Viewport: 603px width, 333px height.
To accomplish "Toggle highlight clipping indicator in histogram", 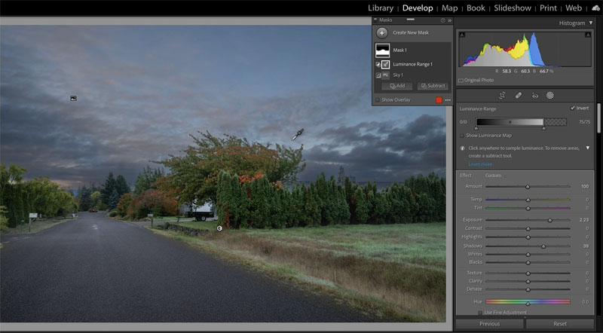I will pos(588,35).
